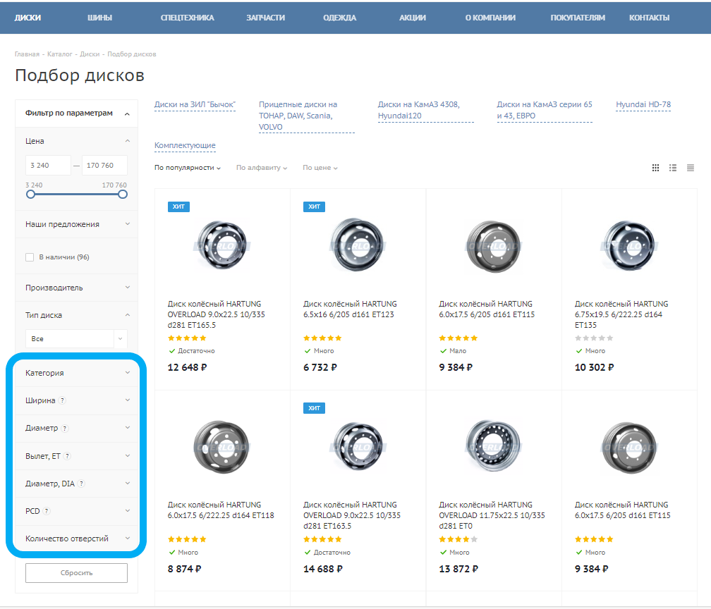Collapse the Цена filter section
711x609 pixels.
click(x=128, y=141)
